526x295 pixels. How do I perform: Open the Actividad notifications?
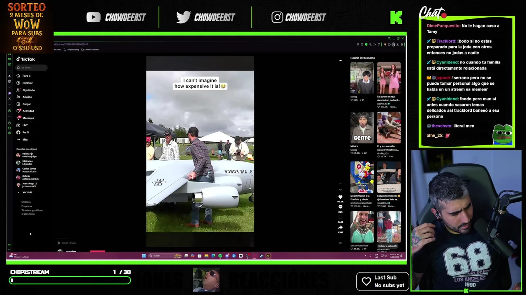point(25,111)
